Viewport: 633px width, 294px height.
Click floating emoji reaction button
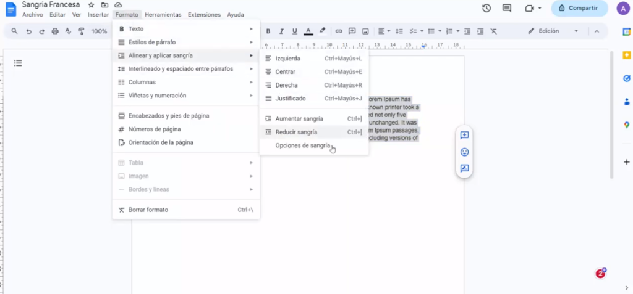pos(464,152)
